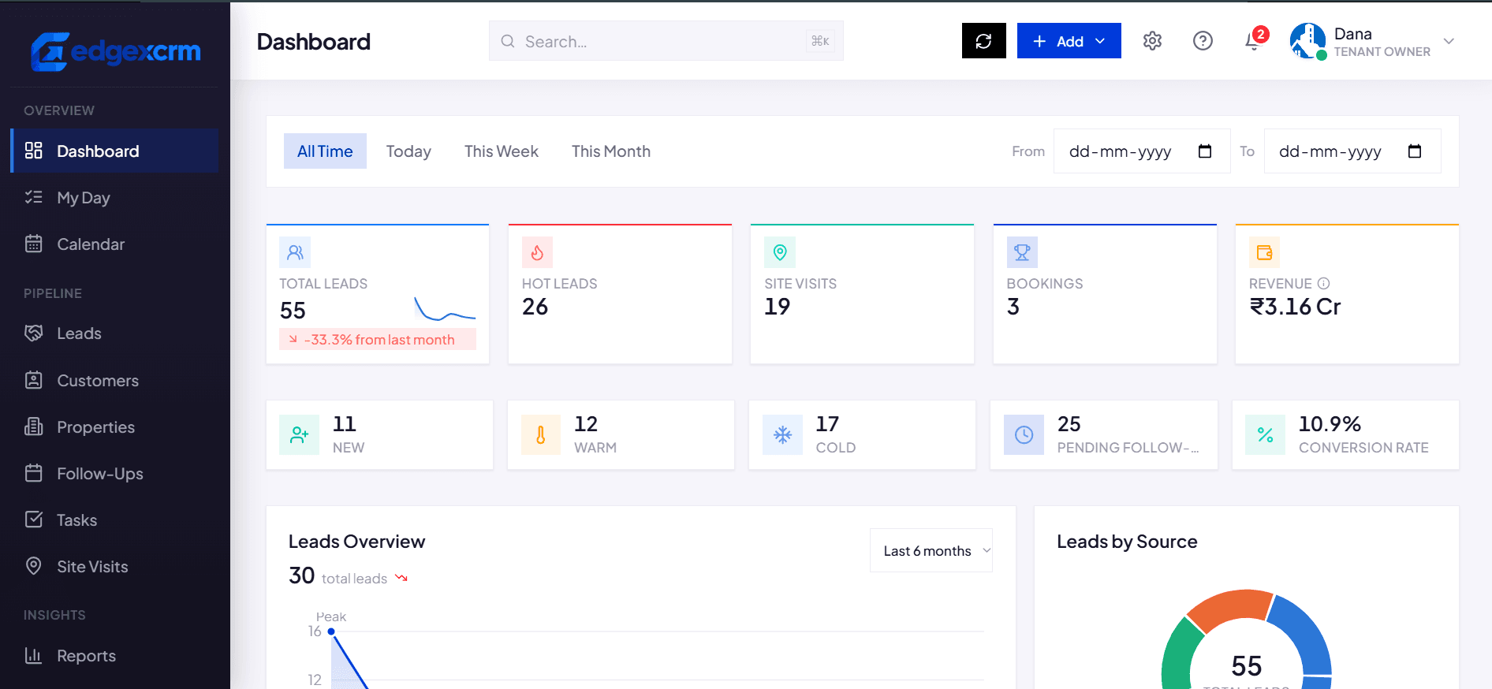Switch to the This Month tab
Screen dimensions: 1492x689
tap(611, 151)
